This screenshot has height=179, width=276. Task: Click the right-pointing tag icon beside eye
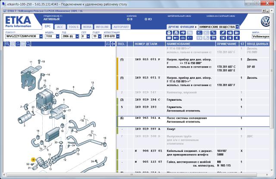coord(237,33)
